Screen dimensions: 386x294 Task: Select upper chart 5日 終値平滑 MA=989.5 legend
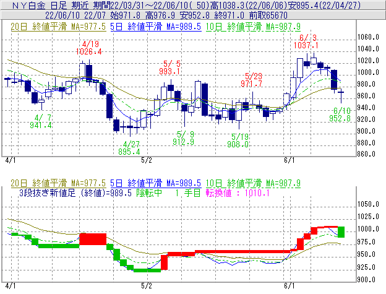[x=156, y=27]
